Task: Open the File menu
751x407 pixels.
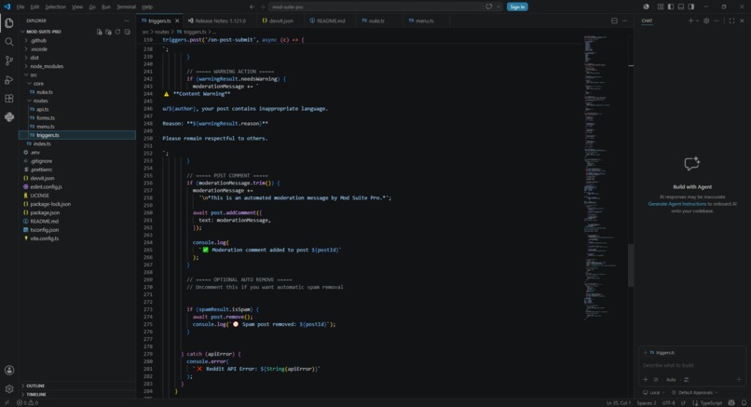Action: click(20, 7)
